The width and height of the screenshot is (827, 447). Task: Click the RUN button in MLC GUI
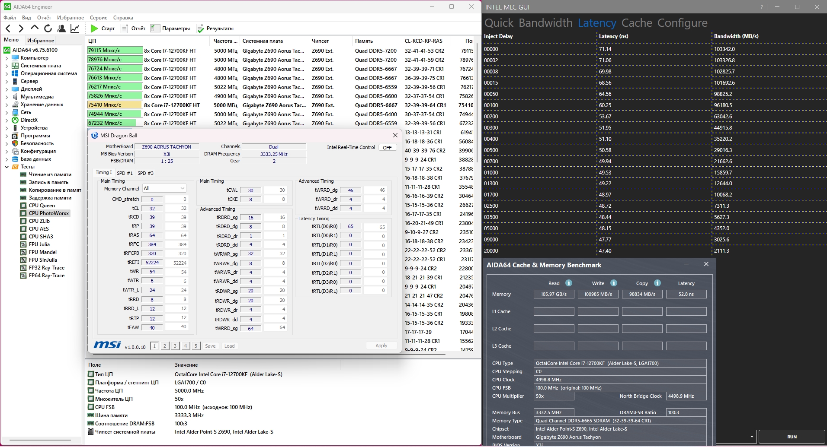(x=792, y=437)
